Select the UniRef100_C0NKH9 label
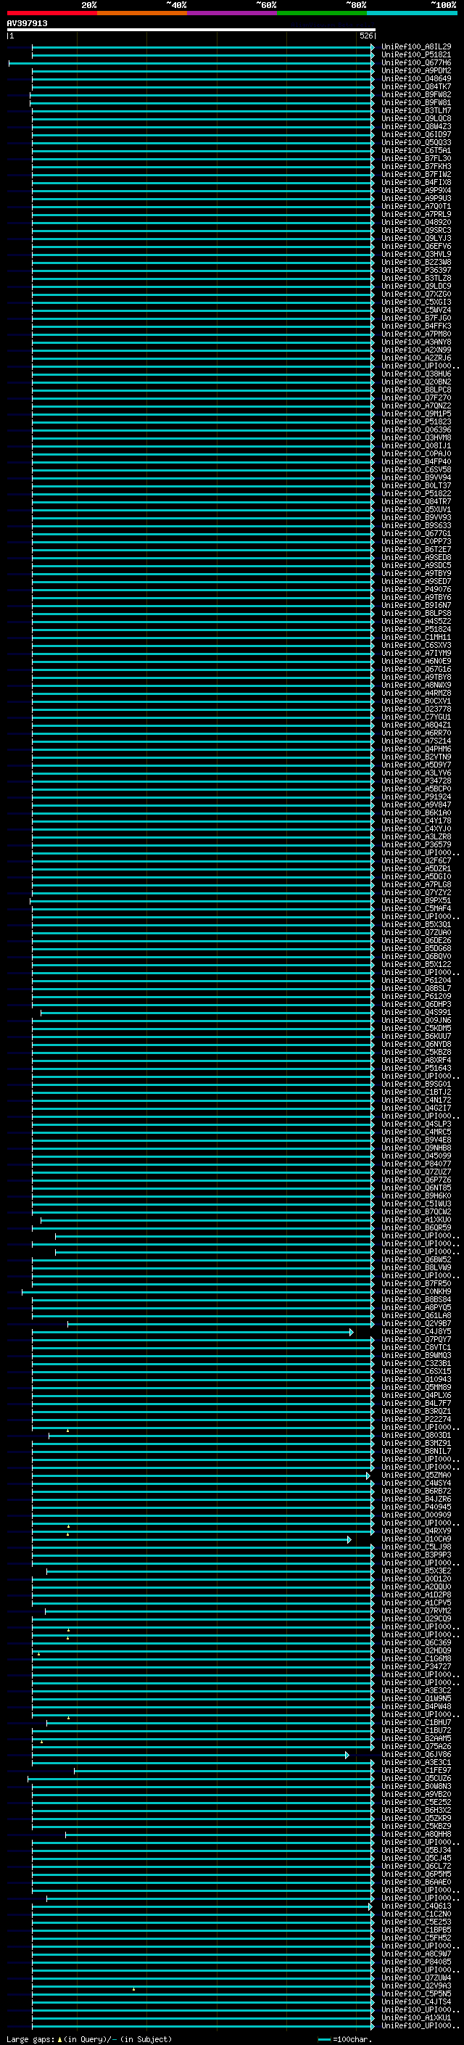This screenshot has height=2045, width=464. (416, 1291)
